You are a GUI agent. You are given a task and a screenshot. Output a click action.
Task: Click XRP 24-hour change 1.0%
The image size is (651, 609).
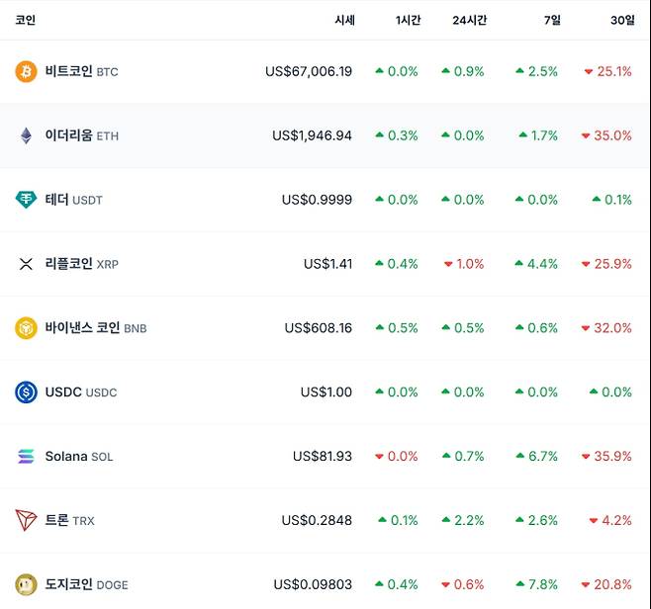tap(464, 264)
